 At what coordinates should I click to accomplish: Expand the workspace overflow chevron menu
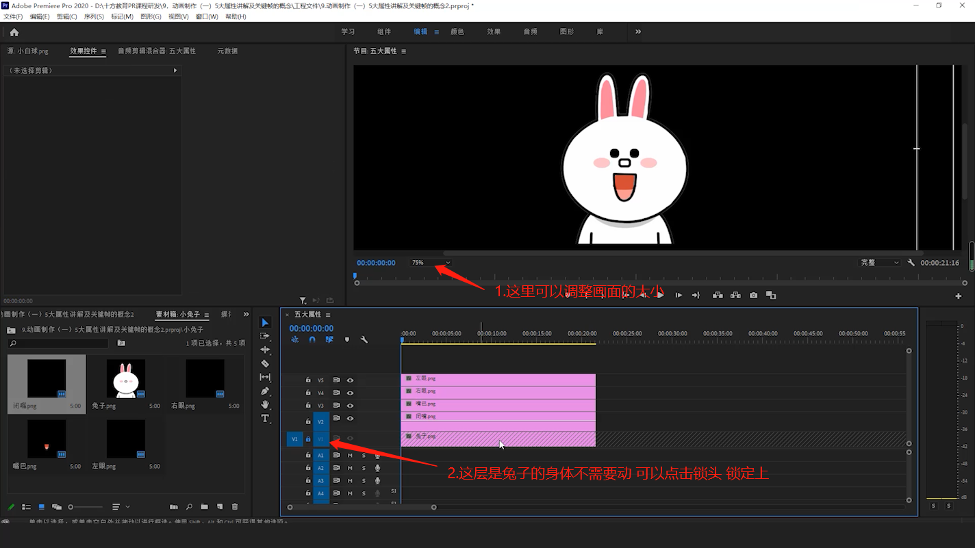point(638,31)
